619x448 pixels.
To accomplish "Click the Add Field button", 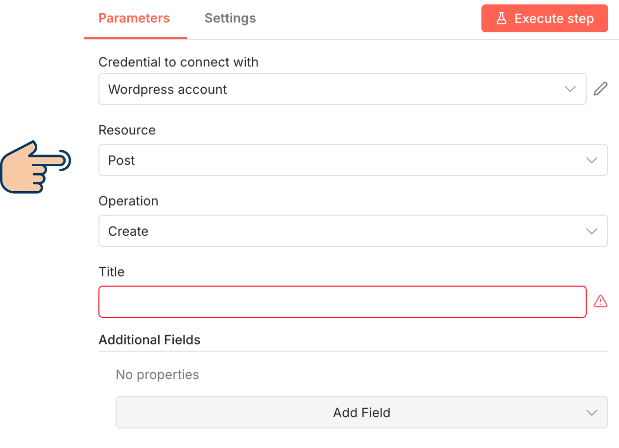I will tap(361, 412).
